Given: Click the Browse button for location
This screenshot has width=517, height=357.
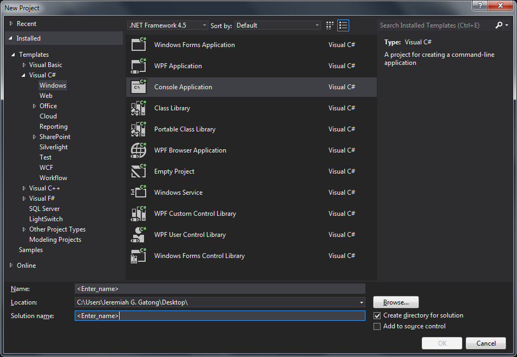Looking at the screenshot, I should 396,302.
